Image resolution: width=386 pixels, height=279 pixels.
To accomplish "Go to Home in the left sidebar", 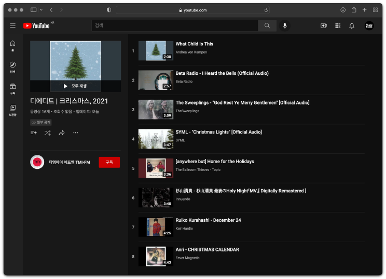I will pos(12,46).
